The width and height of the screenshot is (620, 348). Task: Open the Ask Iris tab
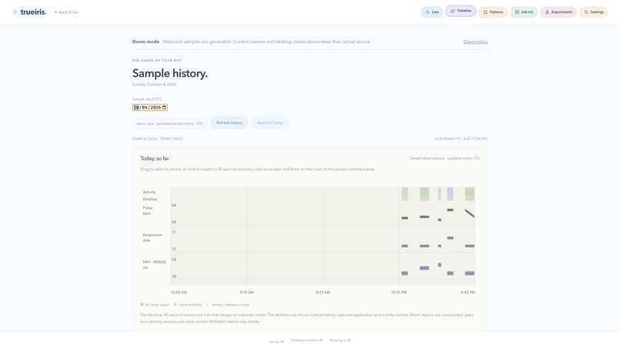click(524, 12)
